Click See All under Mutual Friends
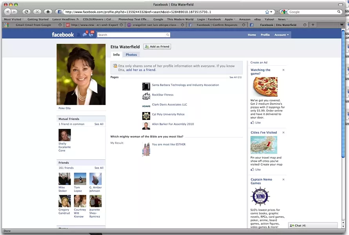Screen dimensions: 349x235 (99, 124)
